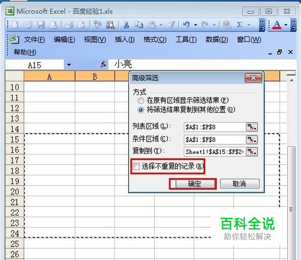301x260 pixels.
Task: Click the fx insert function icon
Action: pos(104,64)
